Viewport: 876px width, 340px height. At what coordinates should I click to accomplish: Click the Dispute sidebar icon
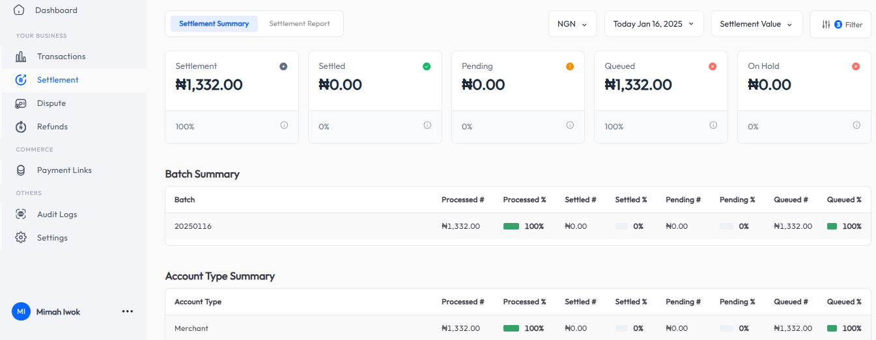(21, 103)
